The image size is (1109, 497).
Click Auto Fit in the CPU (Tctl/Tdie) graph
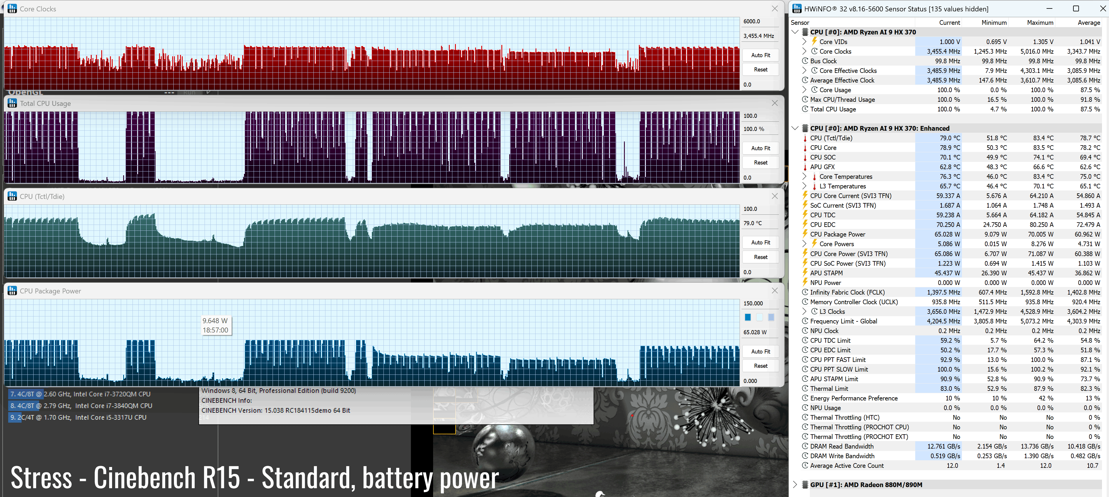pos(760,242)
